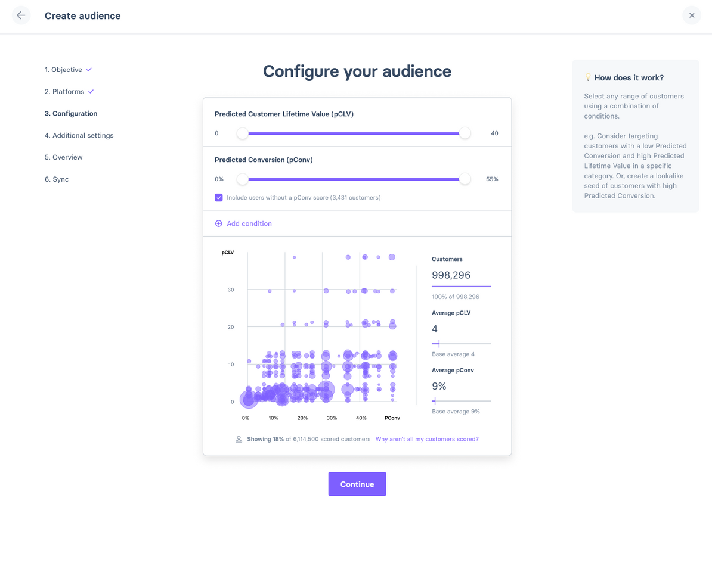Viewport: 712px width, 588px height.
Task: Go to the Objective step
Action: click(63, 70)
